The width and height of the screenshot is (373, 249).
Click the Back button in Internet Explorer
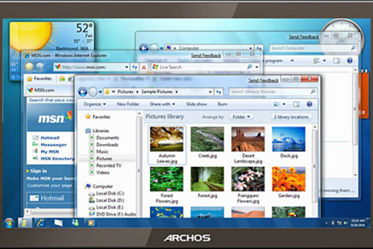click(x=29, y=67)
